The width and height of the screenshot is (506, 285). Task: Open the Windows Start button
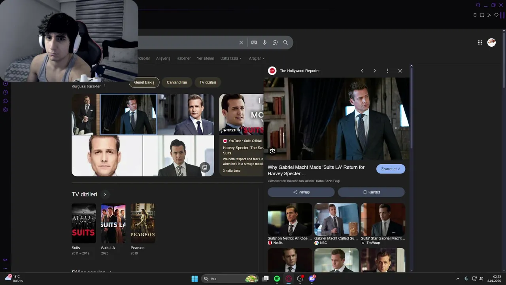coord(194,279)
